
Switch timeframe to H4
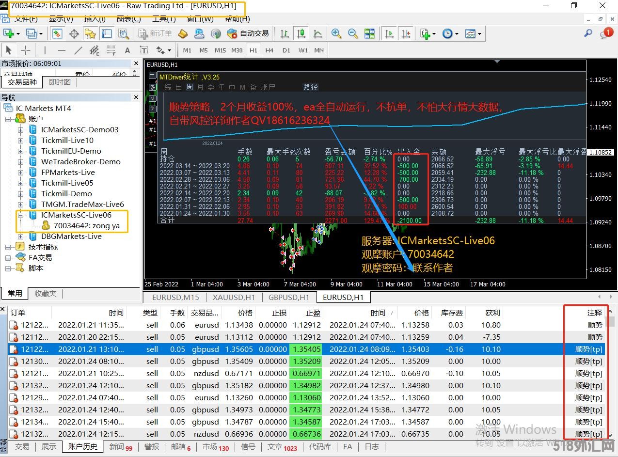pyautogui.click(x=269, y=50)
